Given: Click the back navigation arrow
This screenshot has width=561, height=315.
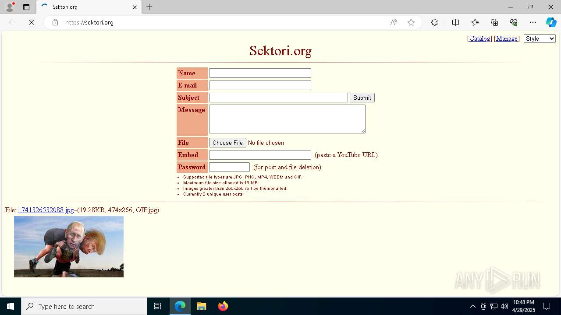Looking at the screenshot, I should click(x=12, y=22).
